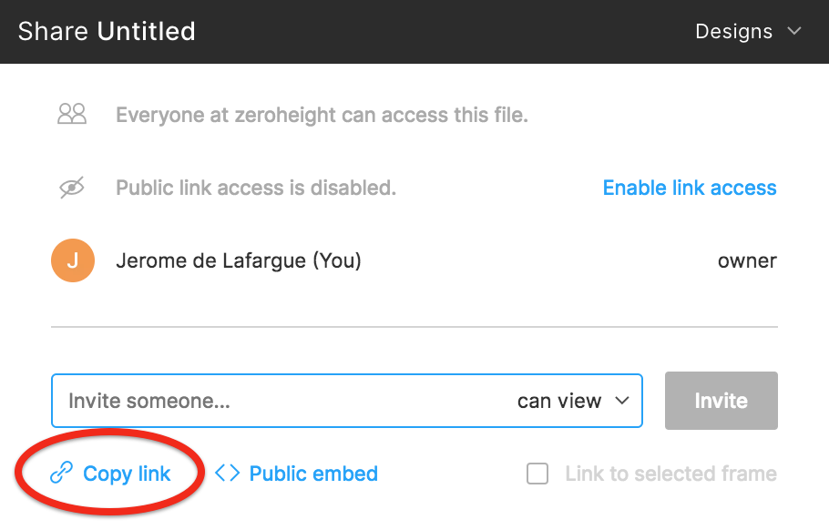Click the crossed-out eye icon

72,188
